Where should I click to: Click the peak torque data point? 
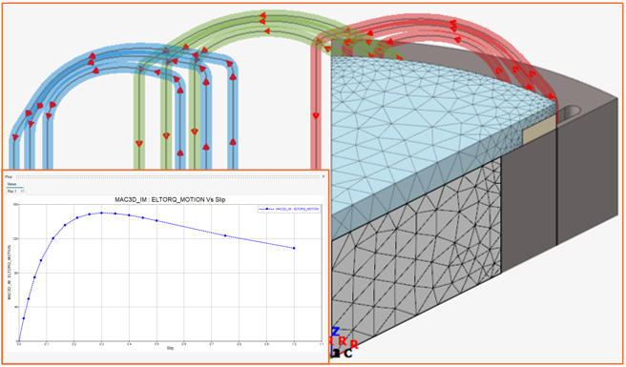[101, 213]
